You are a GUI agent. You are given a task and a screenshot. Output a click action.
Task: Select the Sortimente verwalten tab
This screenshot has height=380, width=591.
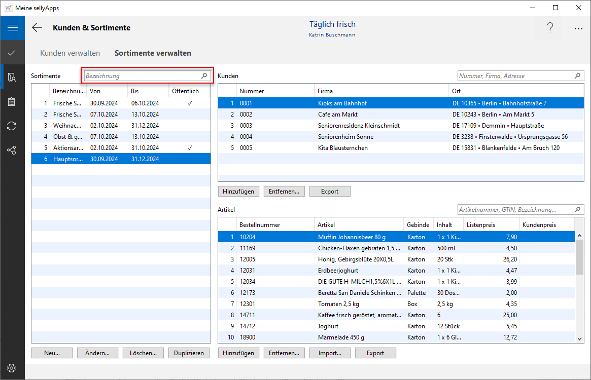click(153, 53)
